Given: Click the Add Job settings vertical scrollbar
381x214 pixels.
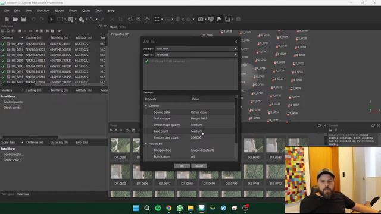Looking at the screenshot, I should point(236,121).
